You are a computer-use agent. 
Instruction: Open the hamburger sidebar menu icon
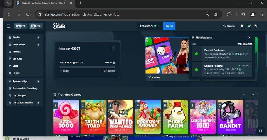[x=9, y=26]
